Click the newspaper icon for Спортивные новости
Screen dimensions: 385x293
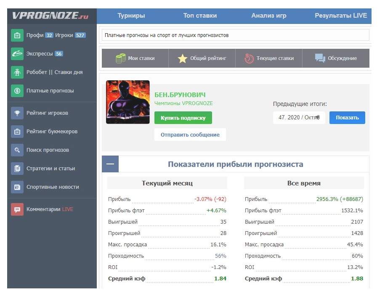point(17,187)
